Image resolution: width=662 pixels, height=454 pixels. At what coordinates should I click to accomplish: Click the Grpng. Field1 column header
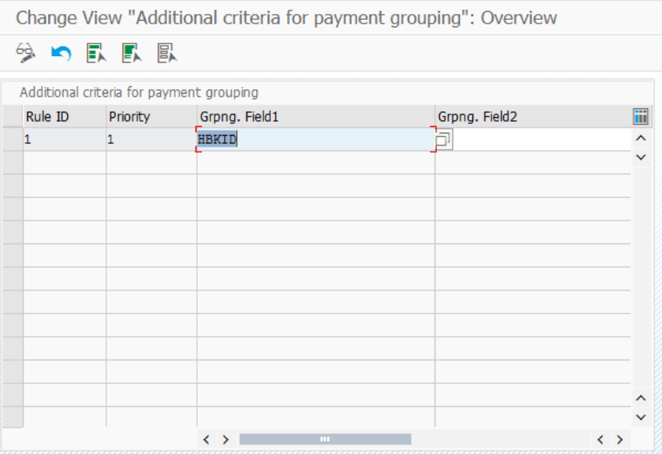(316, 117)
